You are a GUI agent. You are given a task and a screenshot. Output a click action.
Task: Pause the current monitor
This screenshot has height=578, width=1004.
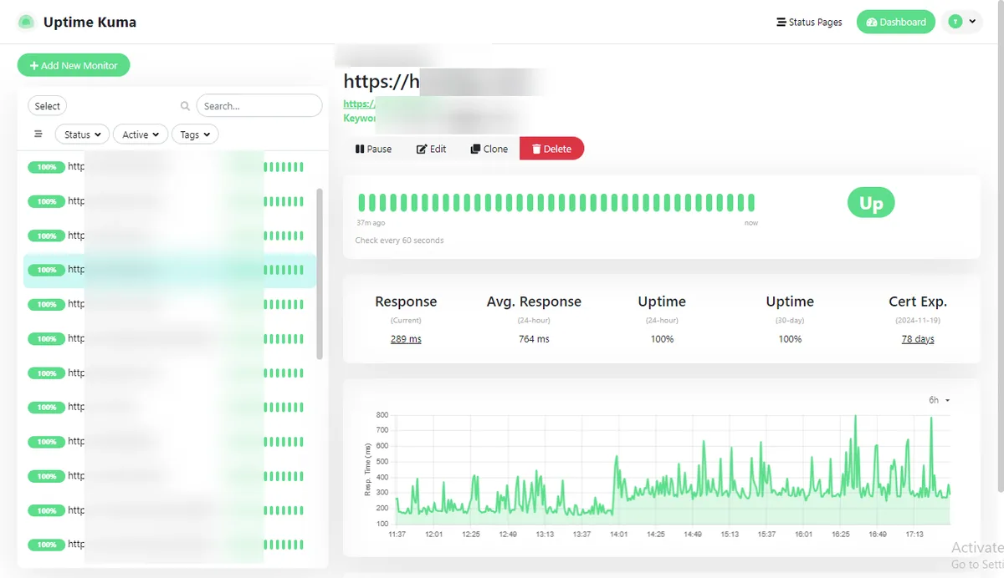coord(373,149)
